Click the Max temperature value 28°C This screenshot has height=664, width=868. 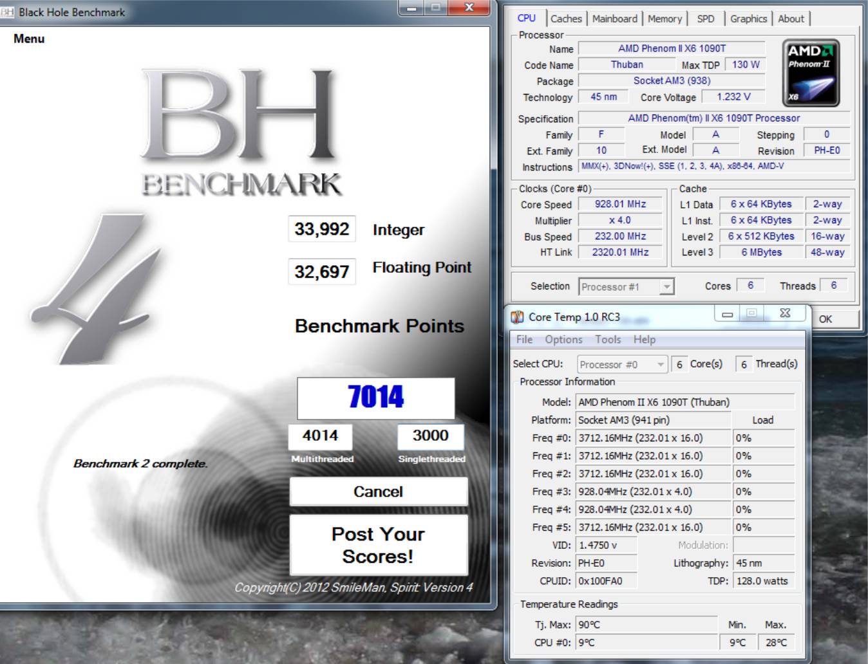click(776, 643)
